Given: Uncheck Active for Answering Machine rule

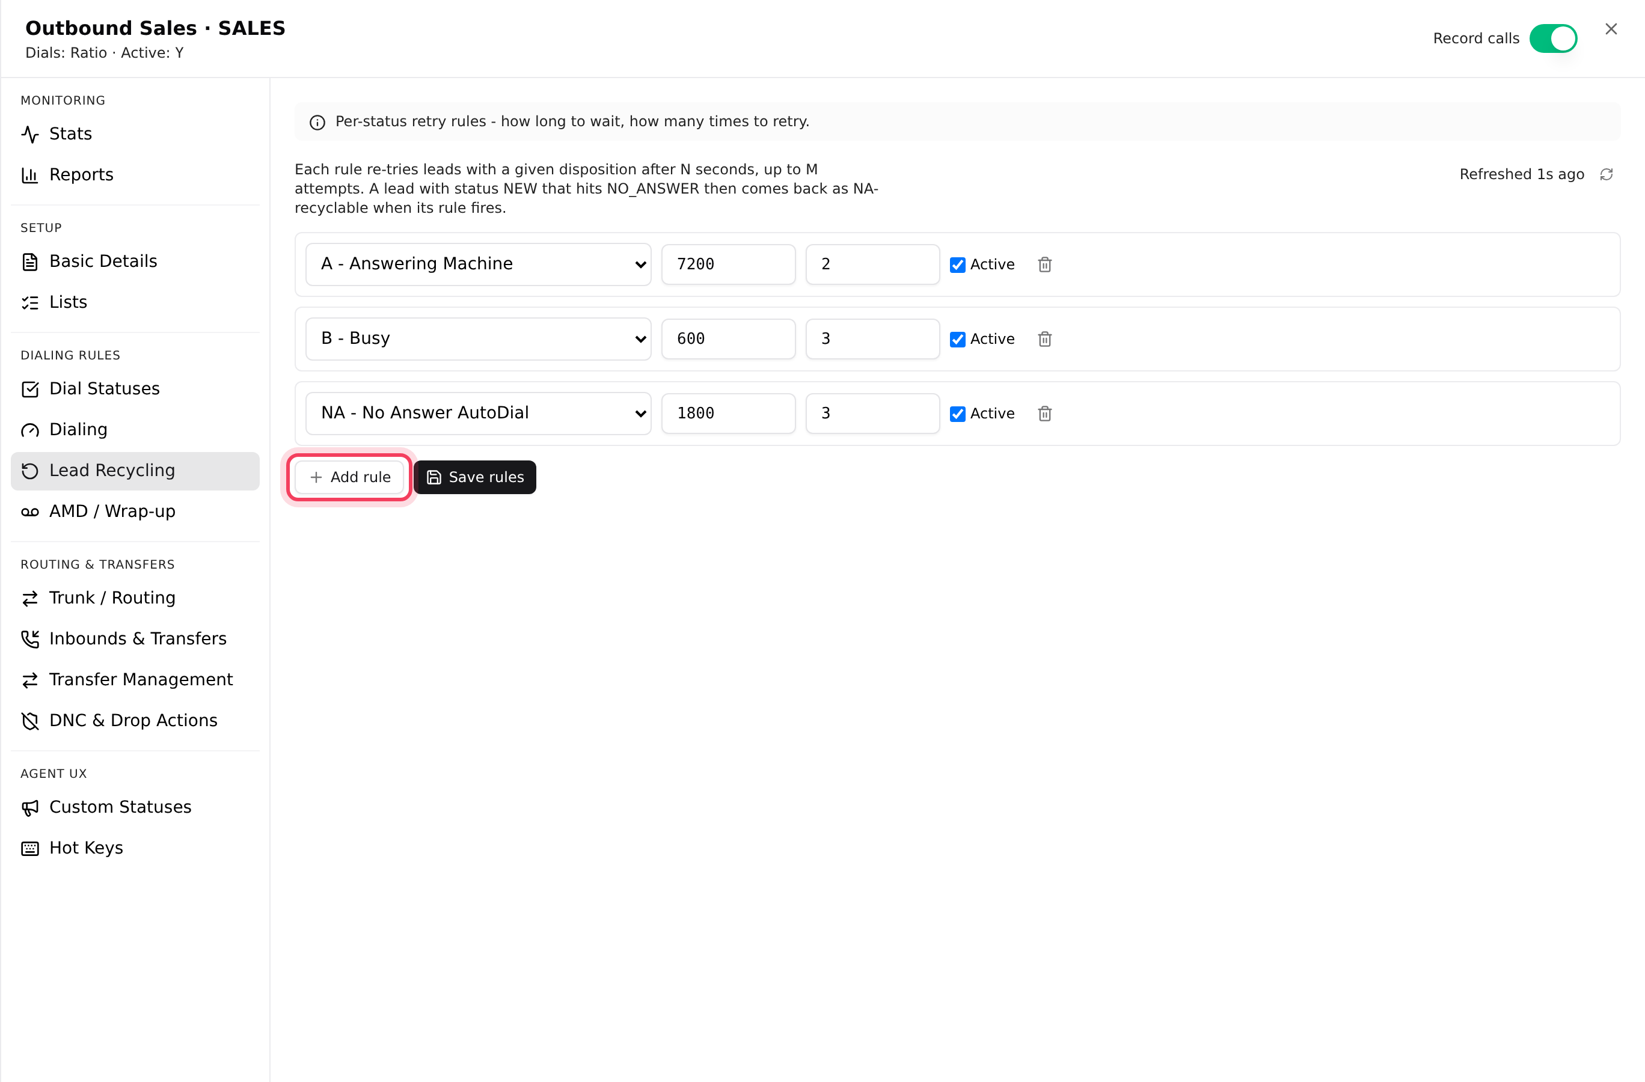Looking at the screenshot, I should coord(957,264).
